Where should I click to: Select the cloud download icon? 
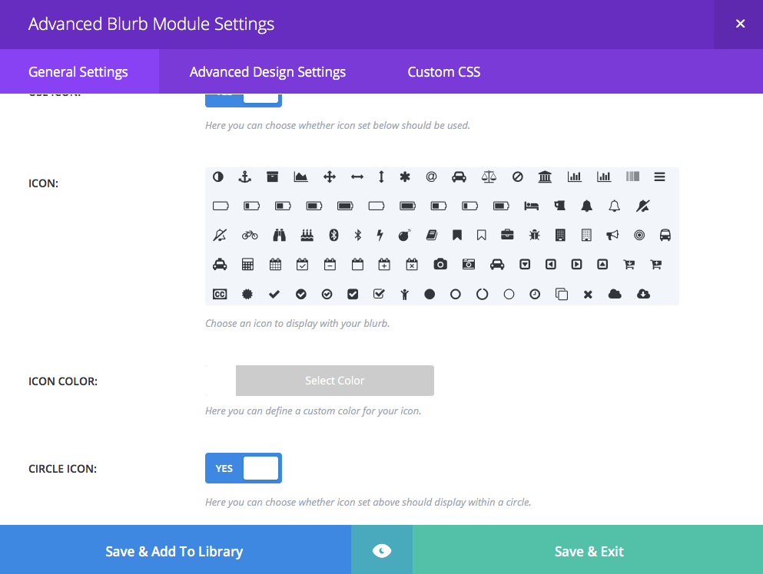pos(643,294)
